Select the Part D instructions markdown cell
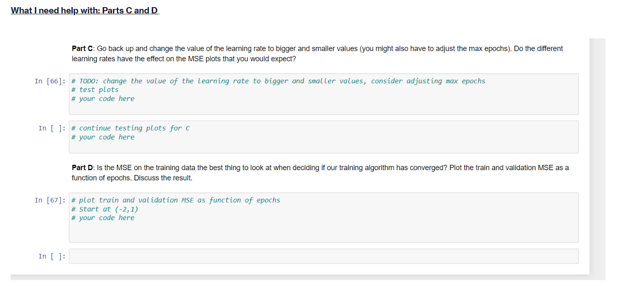The image size is (618, 286). coord(312,172)
